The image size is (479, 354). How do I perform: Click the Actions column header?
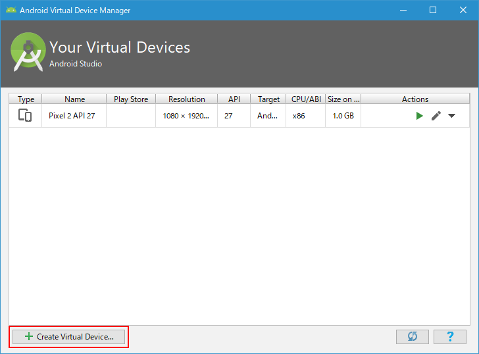click(415, 99)
